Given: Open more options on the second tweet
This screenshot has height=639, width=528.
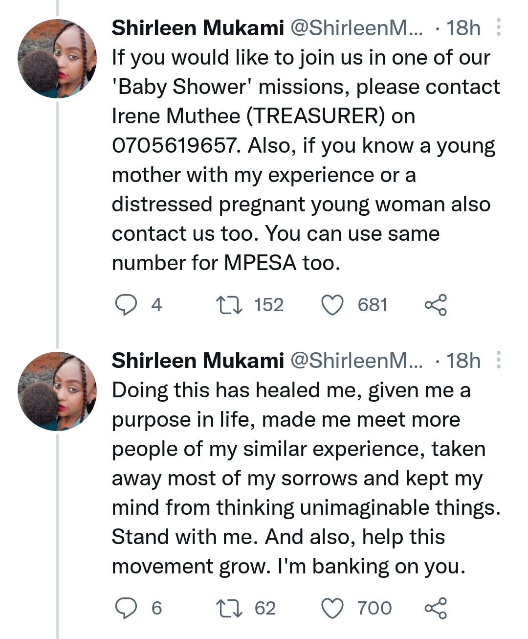Looking at the screenshot, I should (498, 360).
